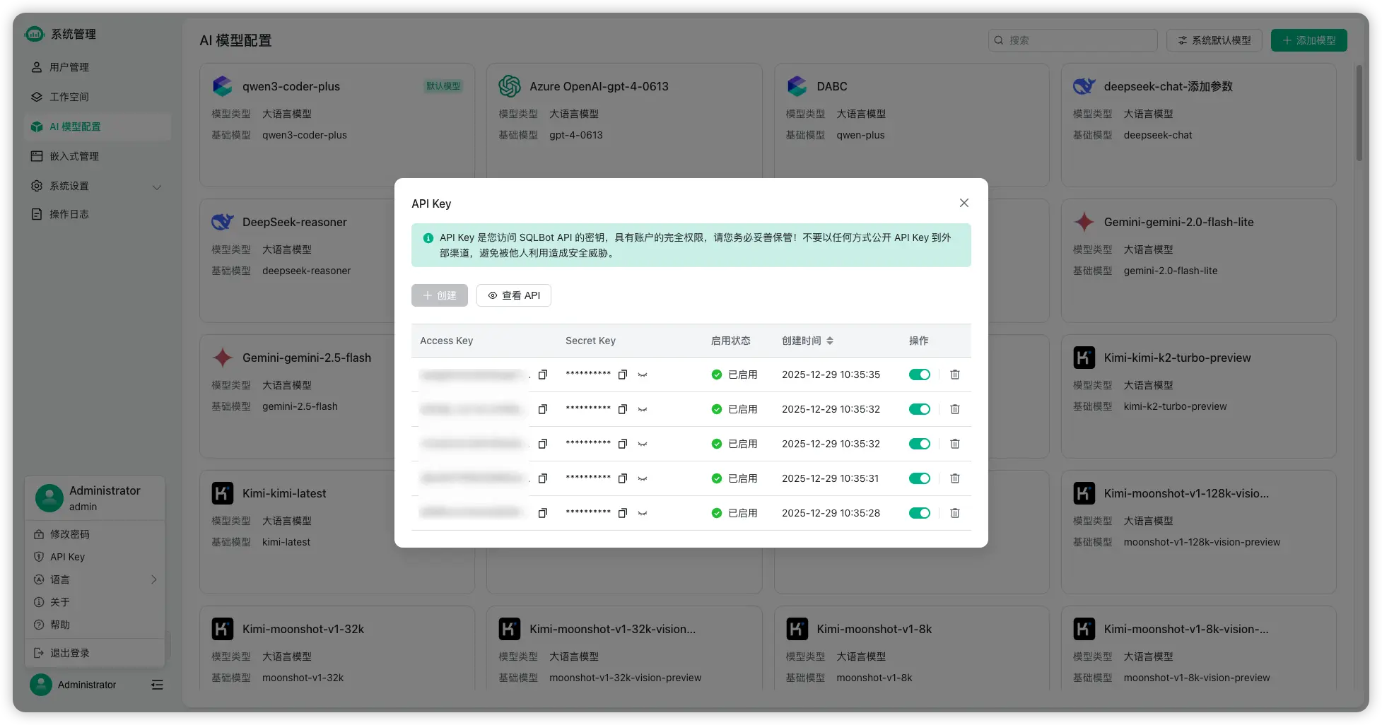Expand the 语言 language submenu
The image size is (1382, 725).
(x=95, y=579)
